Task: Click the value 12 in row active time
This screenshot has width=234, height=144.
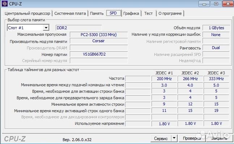Action: [190, 104]
